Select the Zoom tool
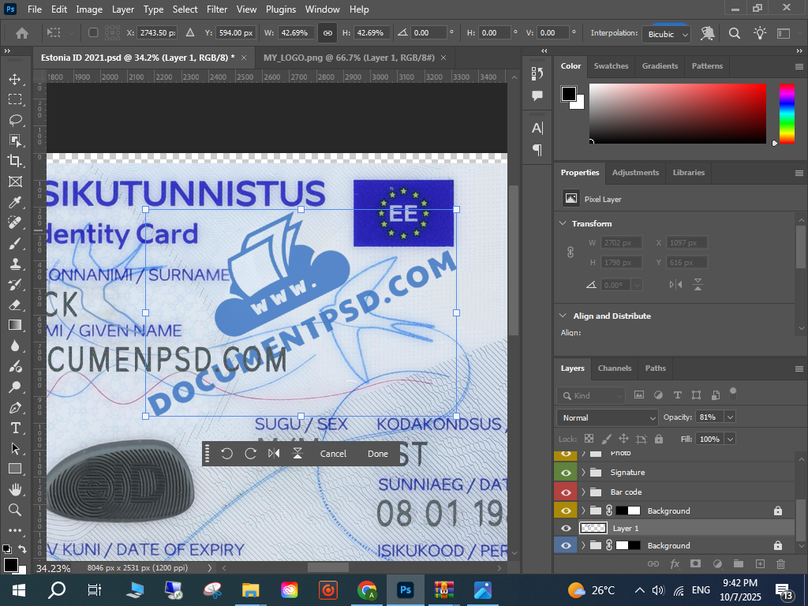 [x=15, y=510]
